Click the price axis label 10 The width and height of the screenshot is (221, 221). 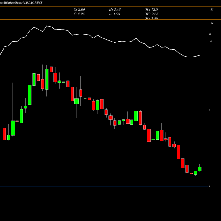coord(212,23)
